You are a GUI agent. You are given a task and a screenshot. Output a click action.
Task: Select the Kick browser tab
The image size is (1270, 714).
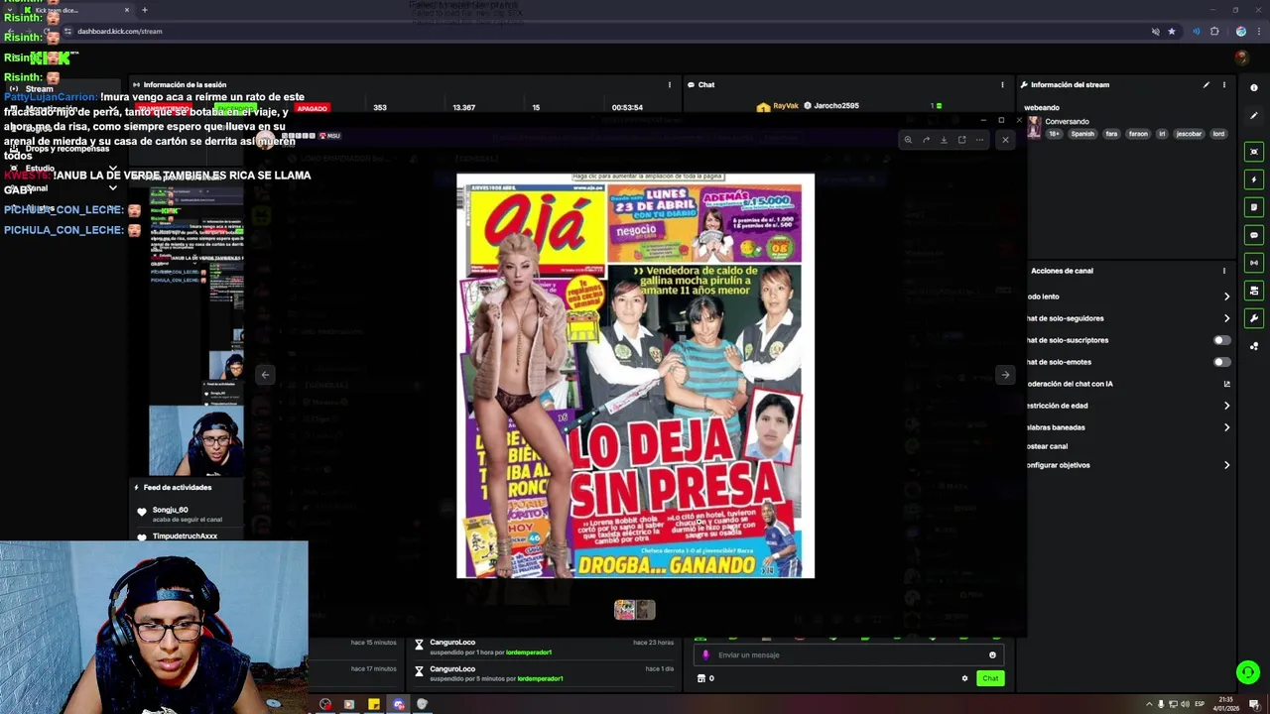pyautogui.click(x=75, y=10)
